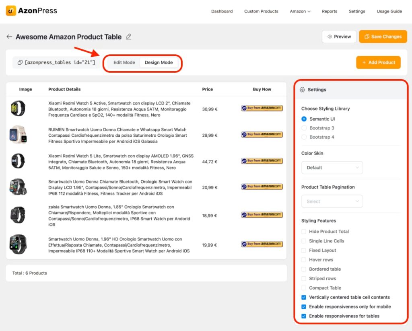Click the Awesome Amazon Product Table title
The width and height of the screenshot is (412, 331).
point(68,37)
